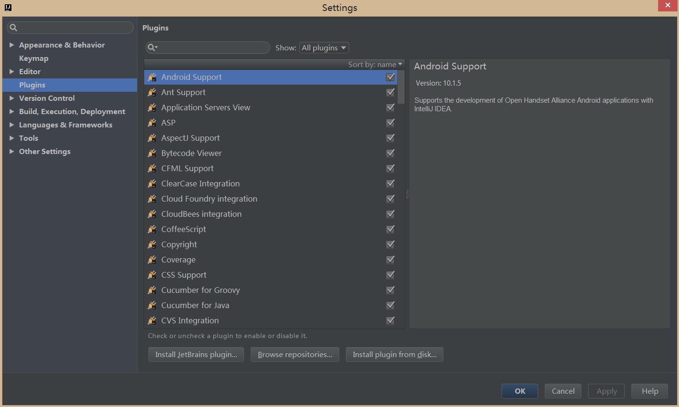
Task: Click the ClearCase Integration plugin icon
Action: (x=152, y=184)
